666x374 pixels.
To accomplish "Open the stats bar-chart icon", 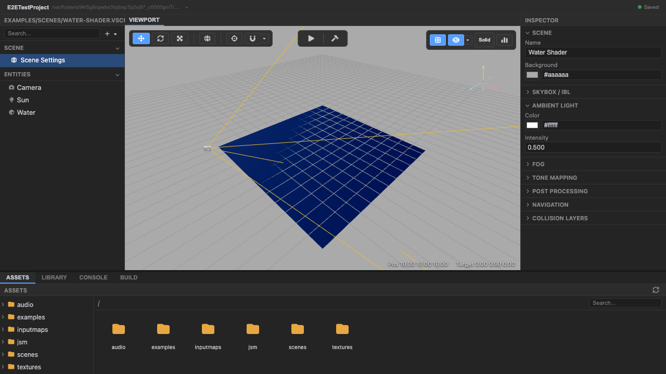I will click(504, 40).
